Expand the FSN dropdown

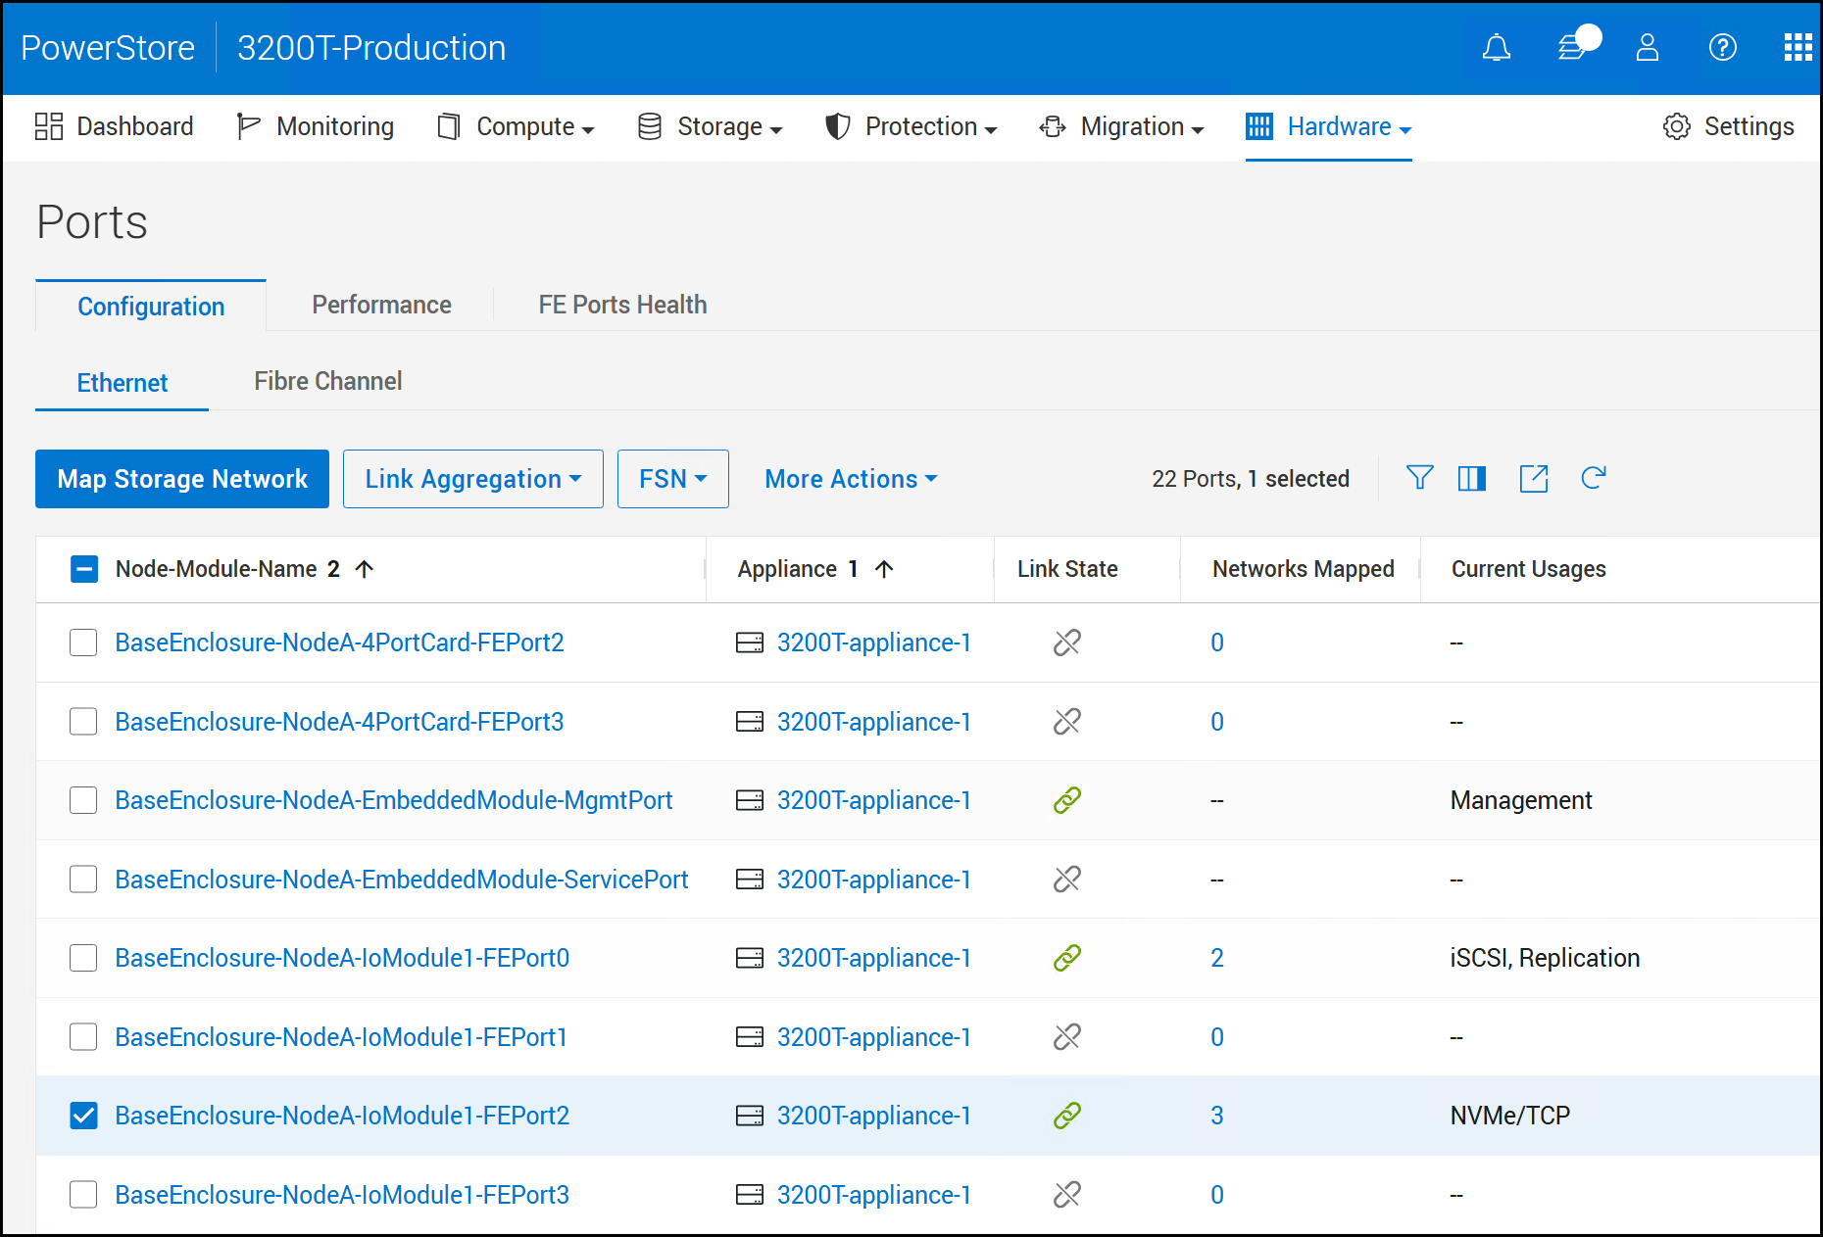coord(673,479)
